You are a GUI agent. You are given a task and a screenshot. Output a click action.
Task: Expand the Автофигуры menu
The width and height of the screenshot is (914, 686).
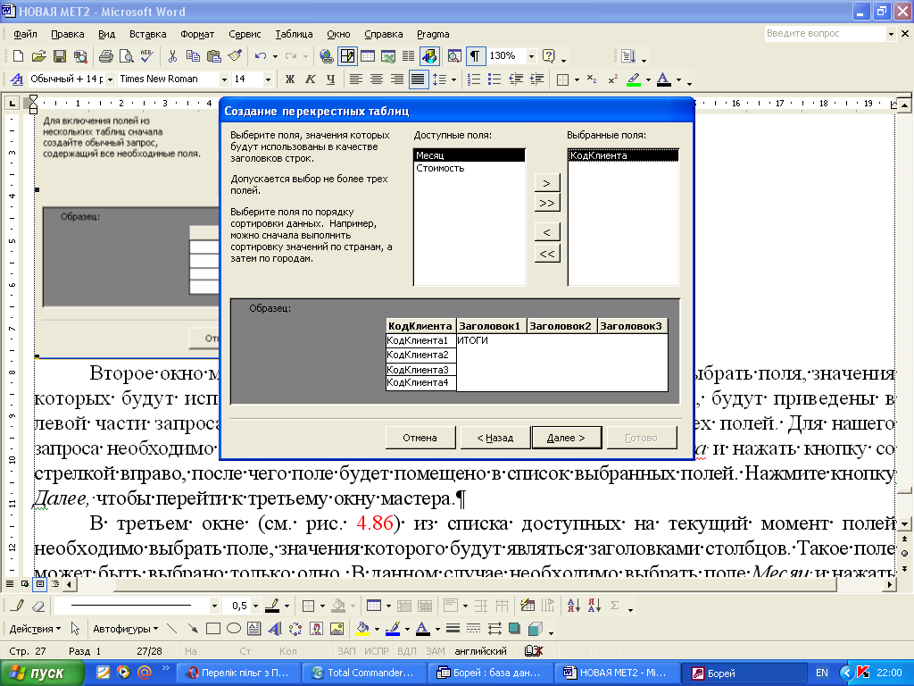point(125,629)
